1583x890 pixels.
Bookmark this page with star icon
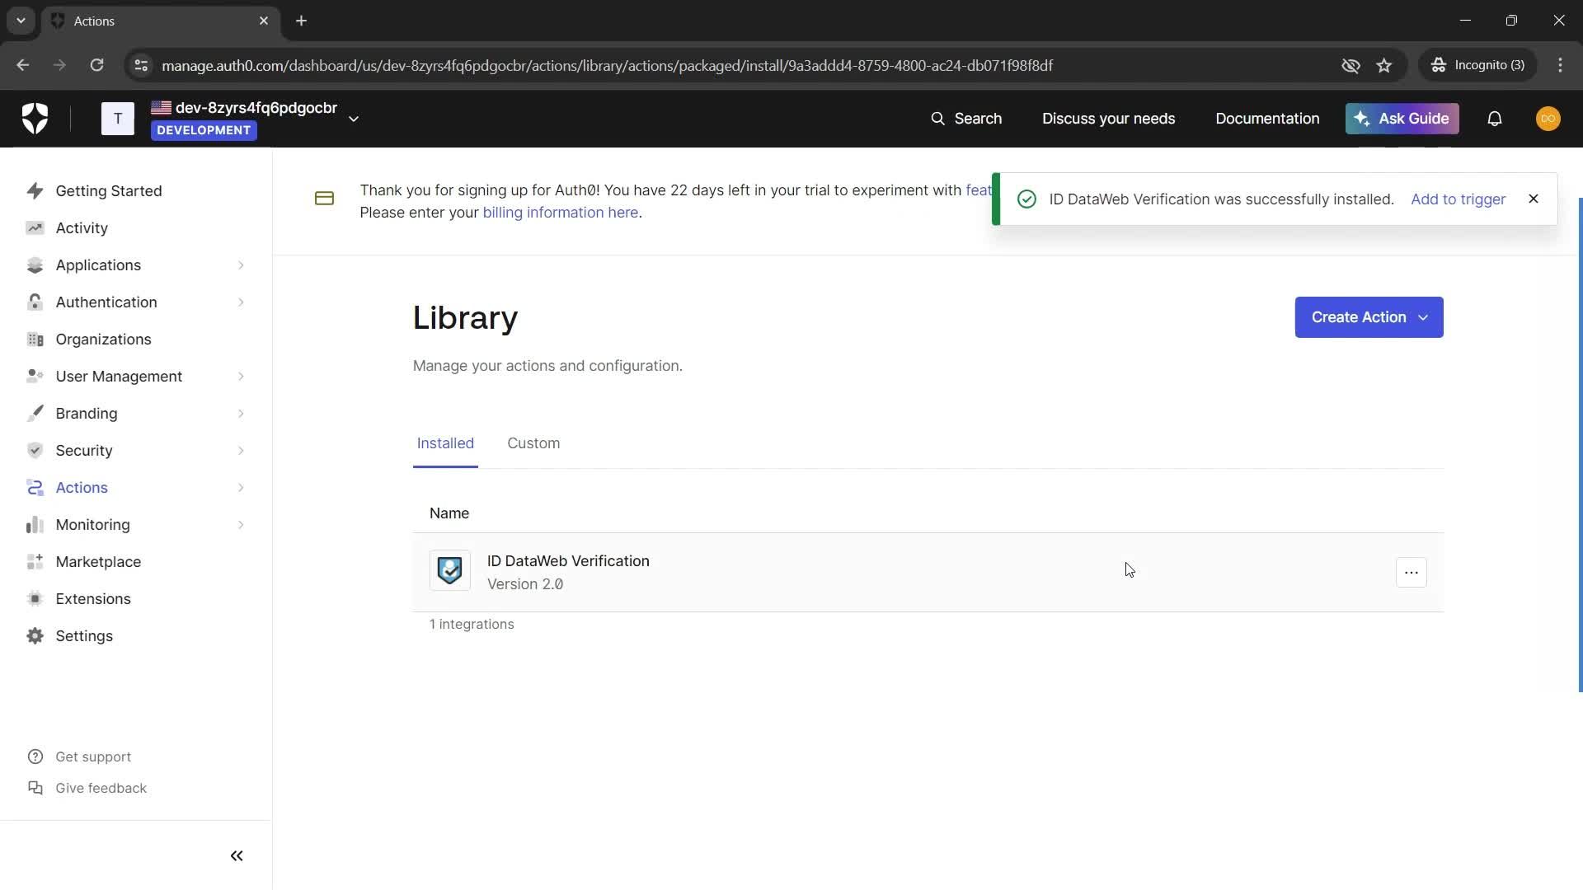pyautogui.click(x=1384, y=65)
